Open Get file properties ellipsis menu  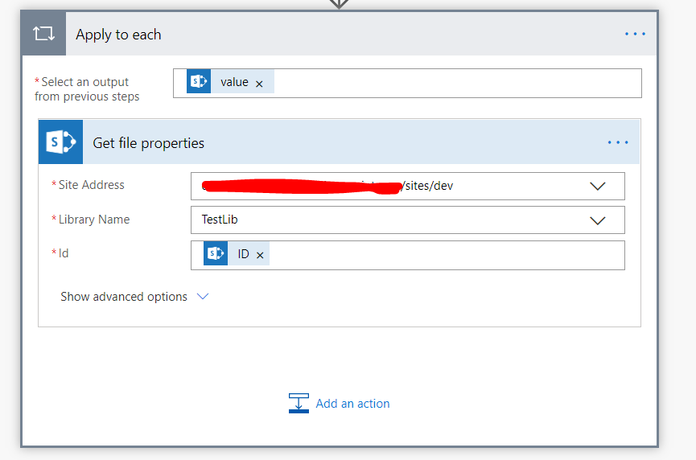click(x=618, y=142)
